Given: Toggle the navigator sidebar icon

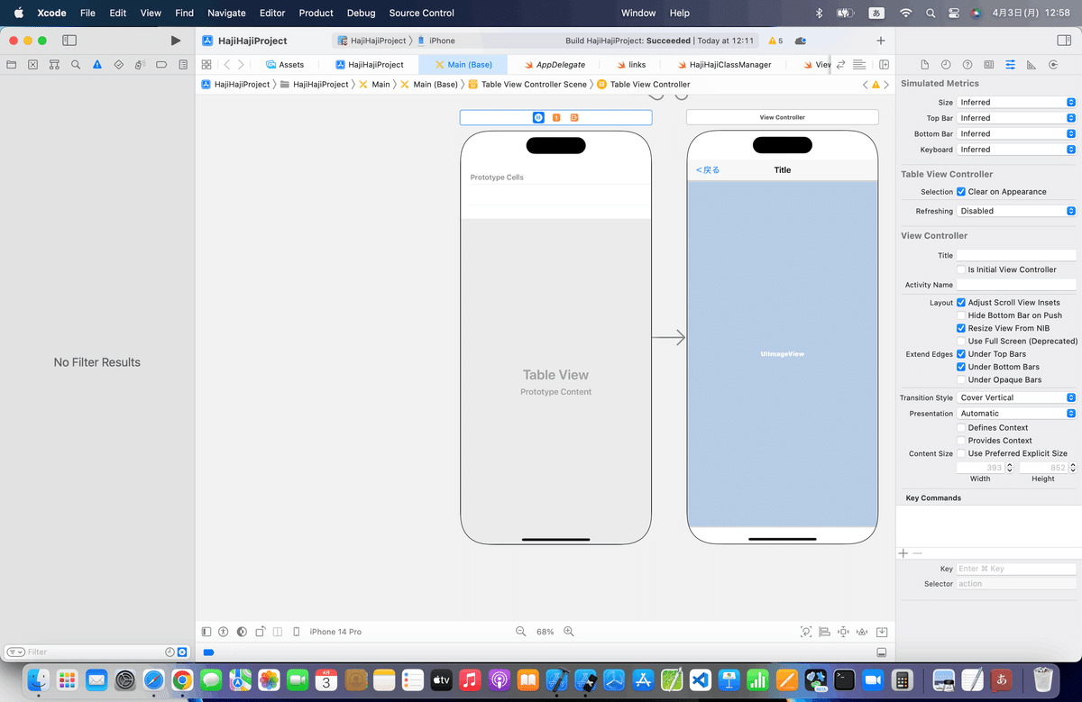Looking at the screenshot, I should tap(69, 41).
